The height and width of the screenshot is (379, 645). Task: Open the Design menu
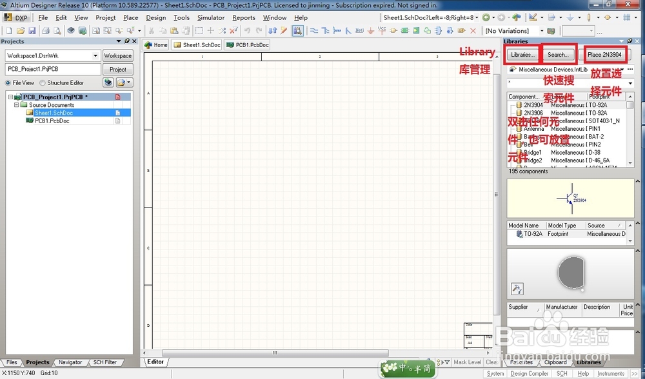[156, 17]
